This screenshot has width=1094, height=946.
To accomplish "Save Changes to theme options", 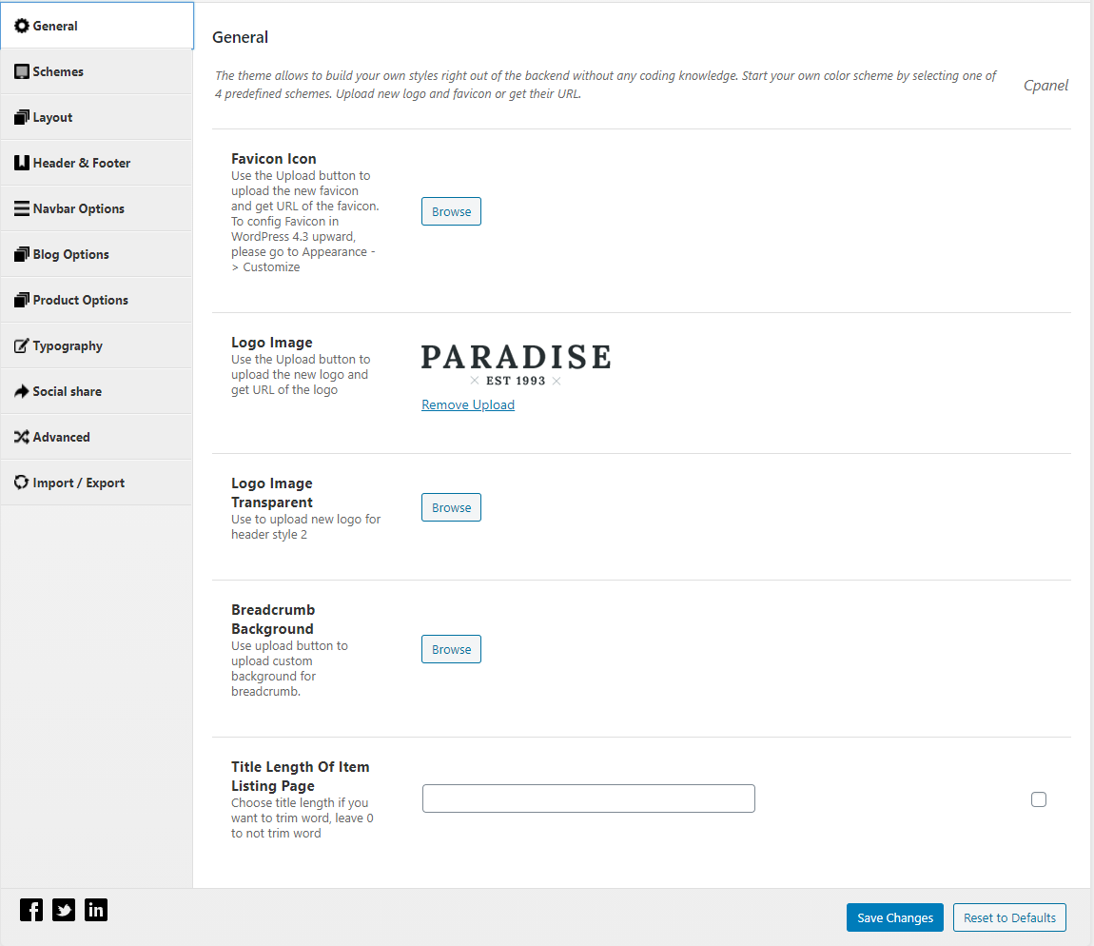I will coord(895,917).
